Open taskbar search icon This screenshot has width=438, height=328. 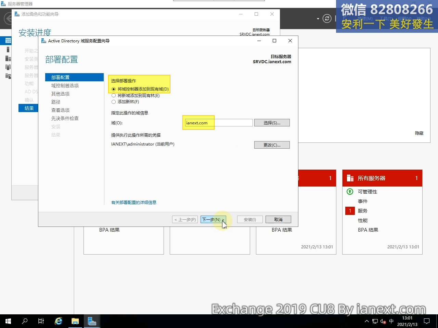(x=25, y=321)
